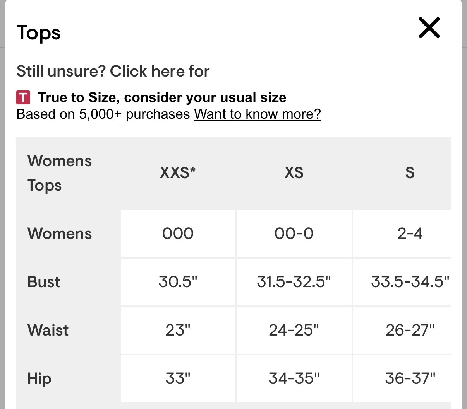Click the XS womens size 00-0 cell

click(x=294, y=233)
